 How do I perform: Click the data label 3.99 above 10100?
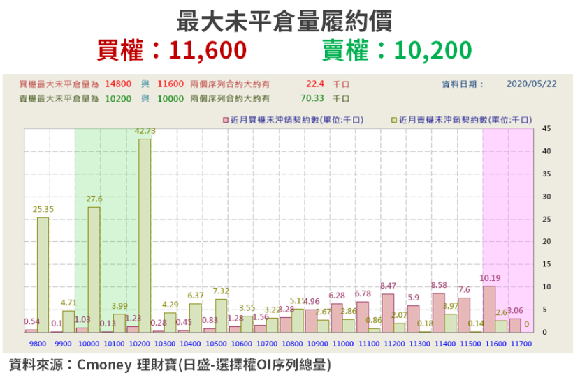pos(119,306)
